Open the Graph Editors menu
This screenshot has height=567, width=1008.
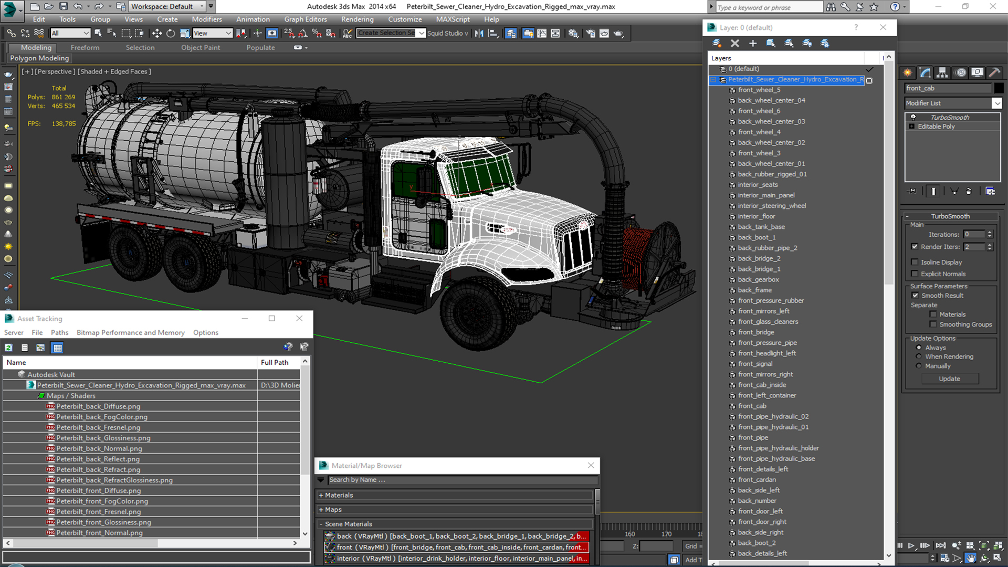click(306, 19)
